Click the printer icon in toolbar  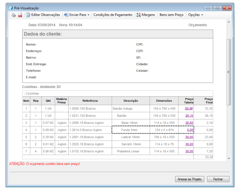pos(14,15)
